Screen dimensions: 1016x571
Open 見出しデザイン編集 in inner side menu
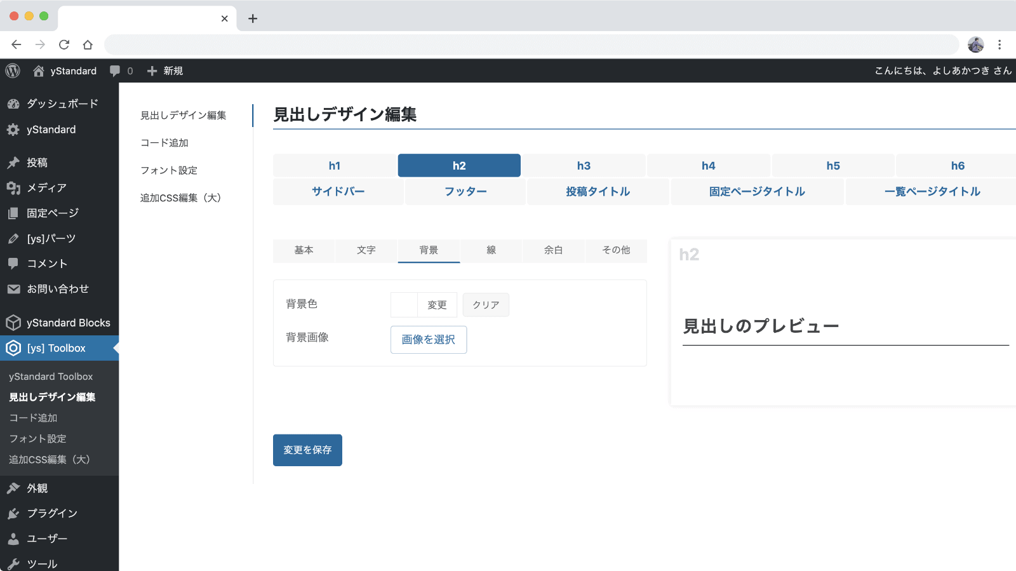[x=184, y=115]
